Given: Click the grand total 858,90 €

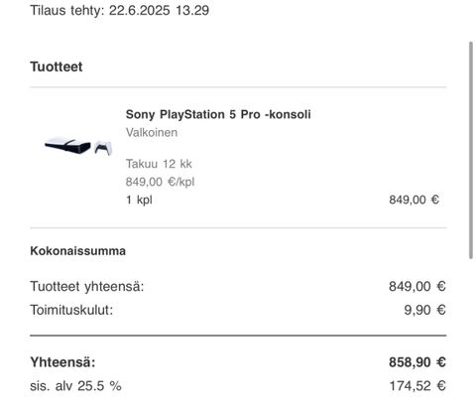Looking at the screenshot, I should click(417, 362).
